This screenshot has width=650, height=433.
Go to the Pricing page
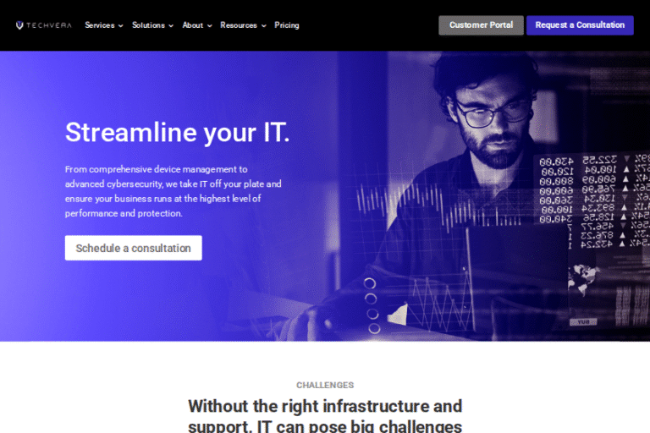coord(286,25)
